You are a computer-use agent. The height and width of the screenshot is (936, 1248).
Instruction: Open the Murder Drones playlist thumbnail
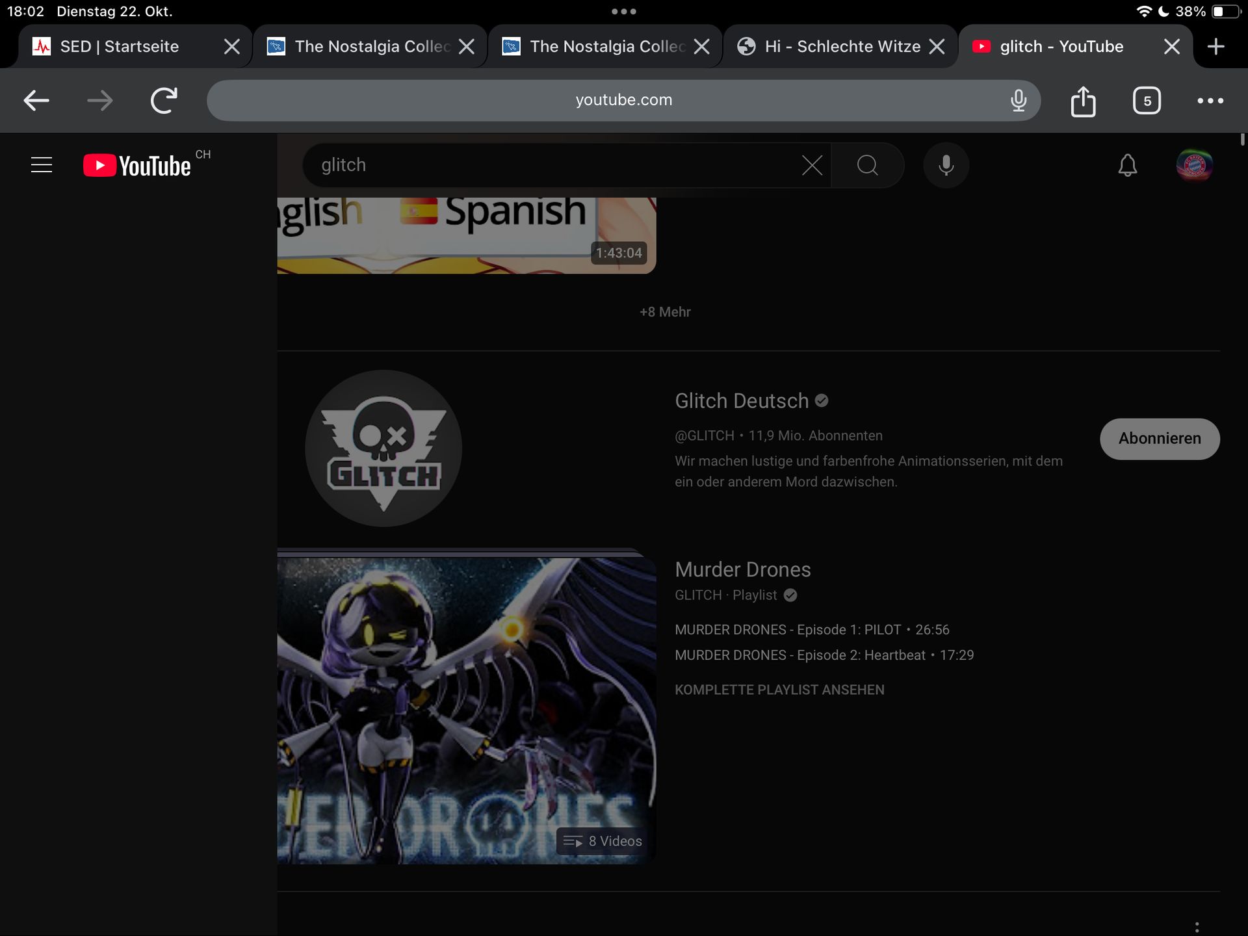pyautogui.click(x=466, y=710)
